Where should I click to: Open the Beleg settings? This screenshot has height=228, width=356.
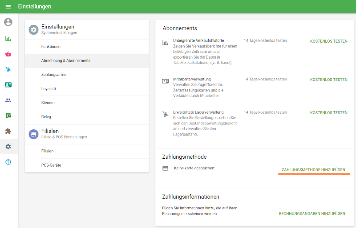87,117
